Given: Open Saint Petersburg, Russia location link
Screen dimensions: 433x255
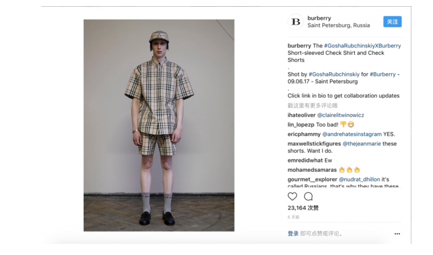Looking at the screenshot, I should point(338,25).
